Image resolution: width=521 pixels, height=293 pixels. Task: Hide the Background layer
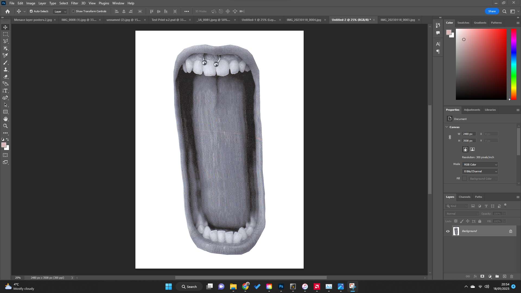(448, 231)
